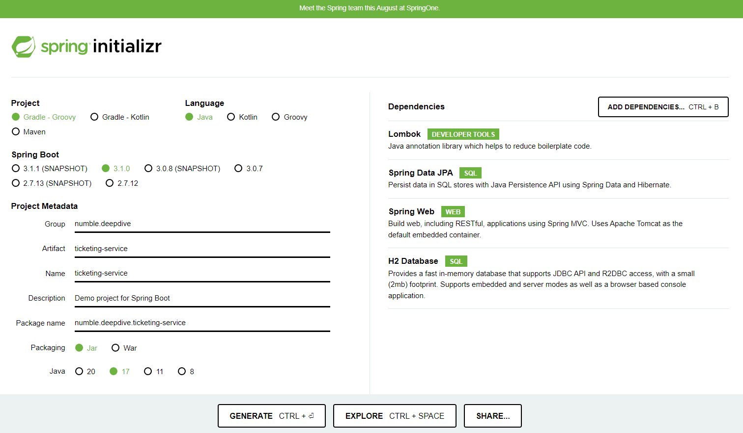Pick Groovy as the language
743x433 pixels.
tap(290, 117)
